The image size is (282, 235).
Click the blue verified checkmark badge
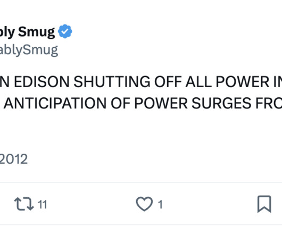point(65,31)
